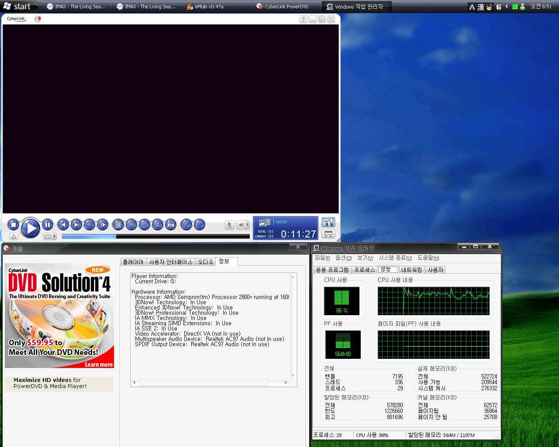
Task: Switch to 프로세스 tab in Task Manager
Action: click(x=365, y=270)
